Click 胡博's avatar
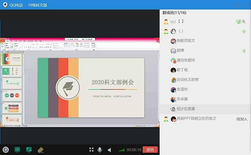The image size is (251, 155). coord(173,51)
